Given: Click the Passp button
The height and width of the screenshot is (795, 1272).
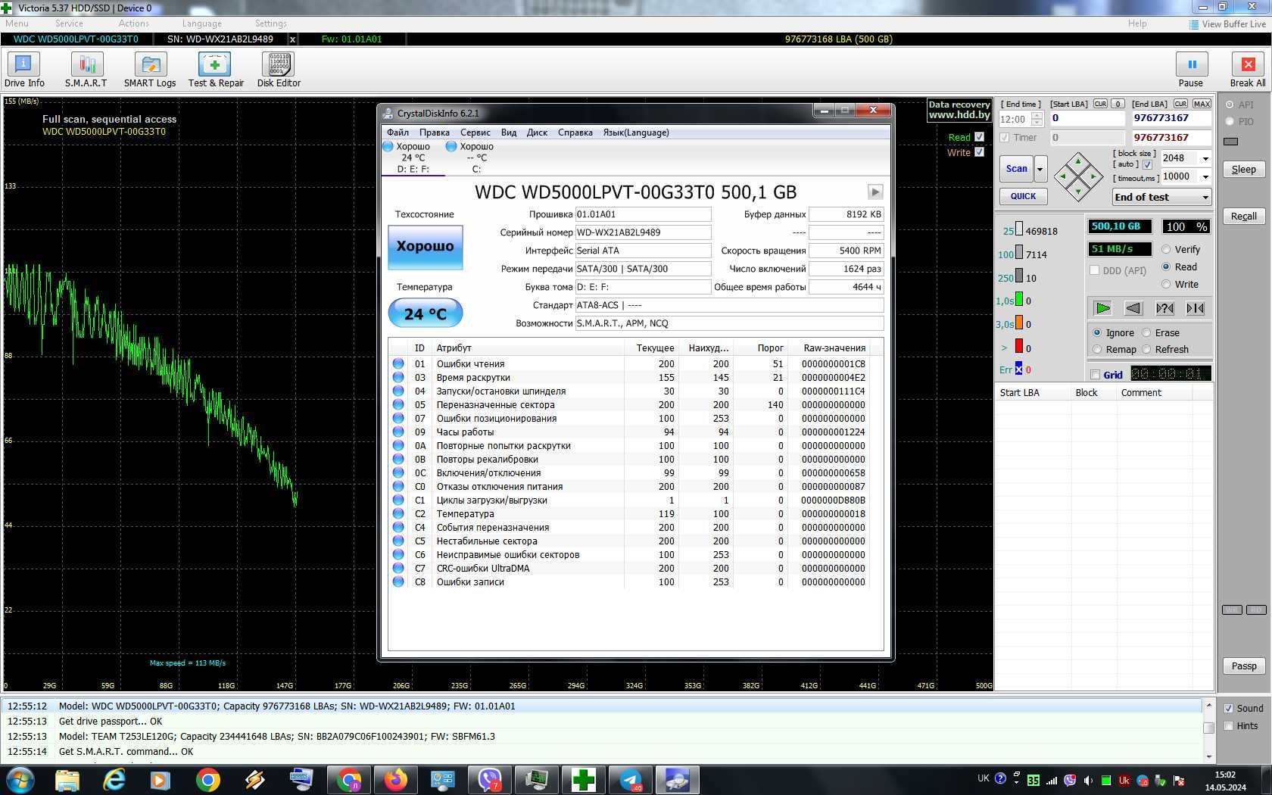Looking at the screenshot, I should (1243, 666).
